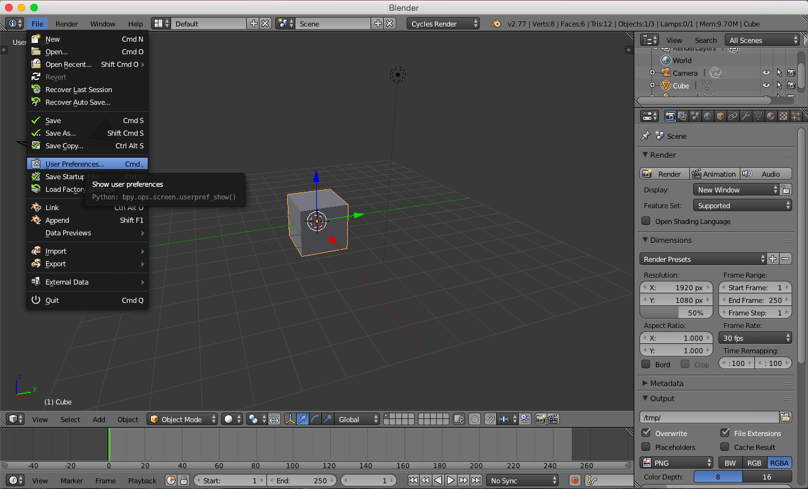Click the End Frame 250 field
The height and width of the screenshot is (489, 808).
coord(755,300)
